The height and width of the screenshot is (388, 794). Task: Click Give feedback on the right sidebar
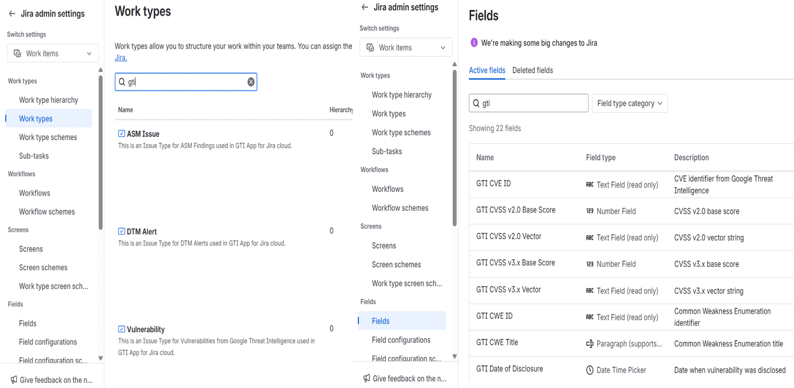(409, 378)
